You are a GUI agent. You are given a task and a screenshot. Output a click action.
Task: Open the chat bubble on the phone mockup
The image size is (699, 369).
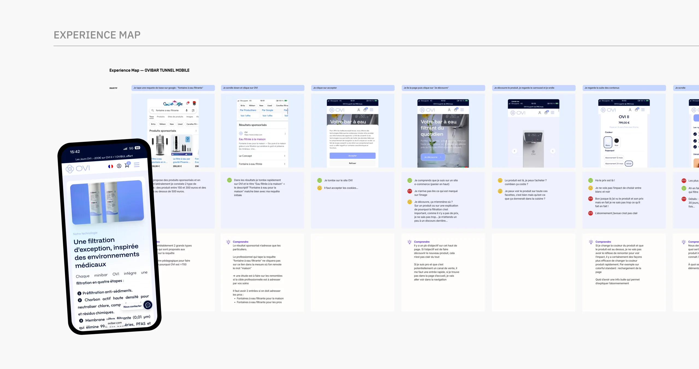coord(147,305)
